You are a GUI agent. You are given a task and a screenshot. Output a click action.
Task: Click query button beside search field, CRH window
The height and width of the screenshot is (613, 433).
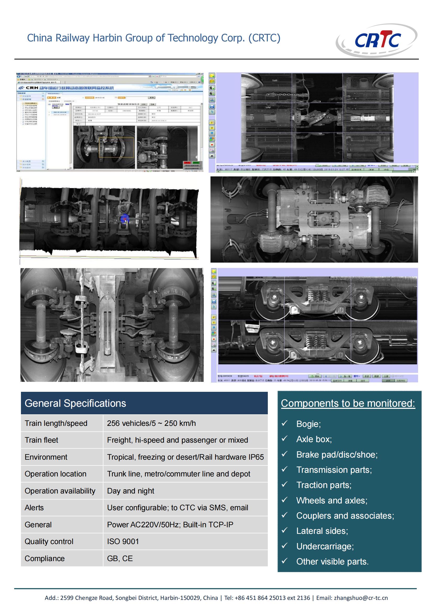(x=152, y=97)
